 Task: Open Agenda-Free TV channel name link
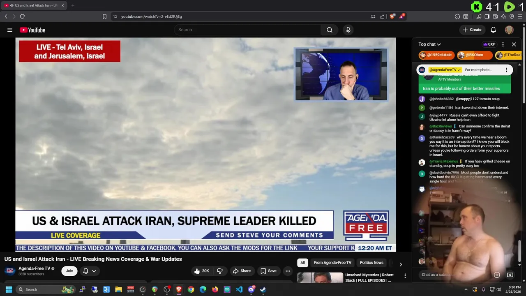(x=34, y=268)
